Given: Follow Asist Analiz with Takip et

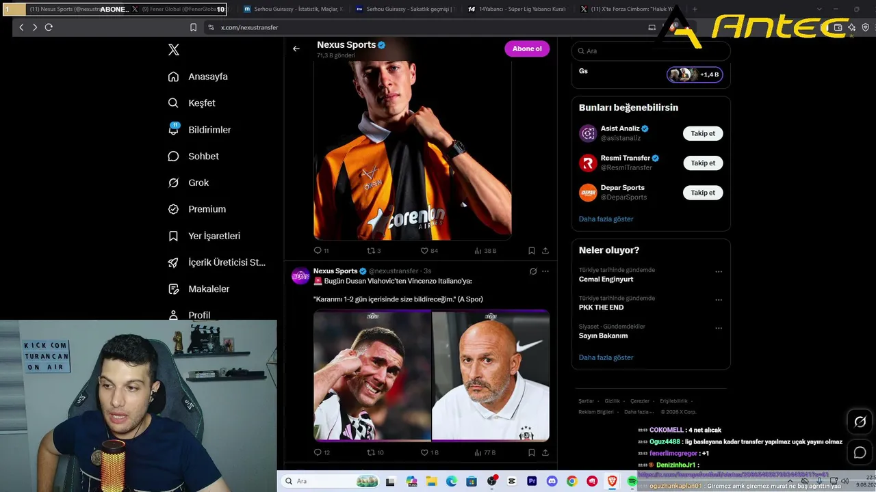Looking at the screenshot, I should click(703, 134).
